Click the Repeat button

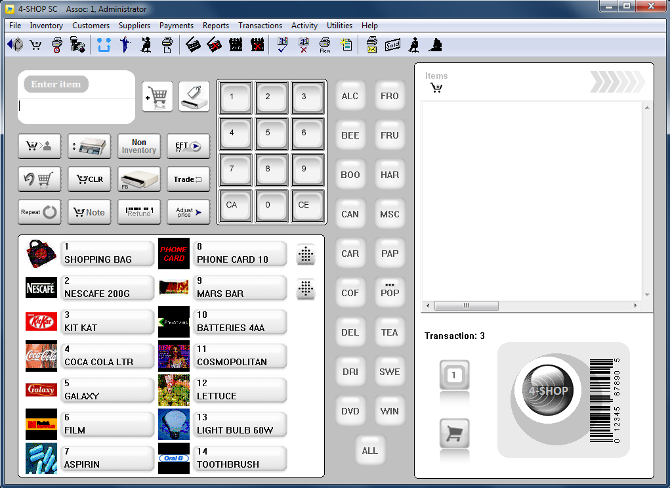click(39, 212)
